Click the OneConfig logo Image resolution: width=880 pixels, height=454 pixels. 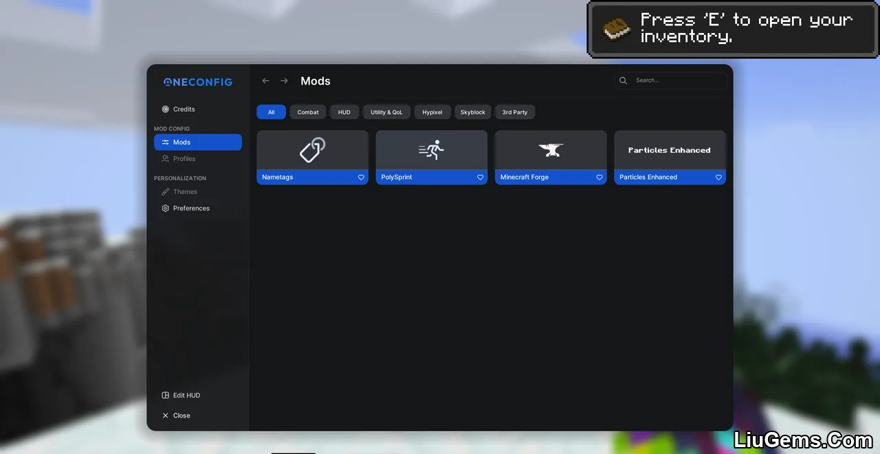point(198,82)
